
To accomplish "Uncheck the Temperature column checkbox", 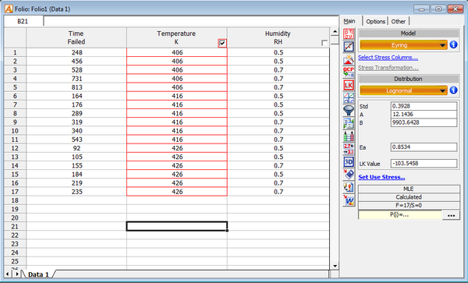I will (x=222, y=43).
